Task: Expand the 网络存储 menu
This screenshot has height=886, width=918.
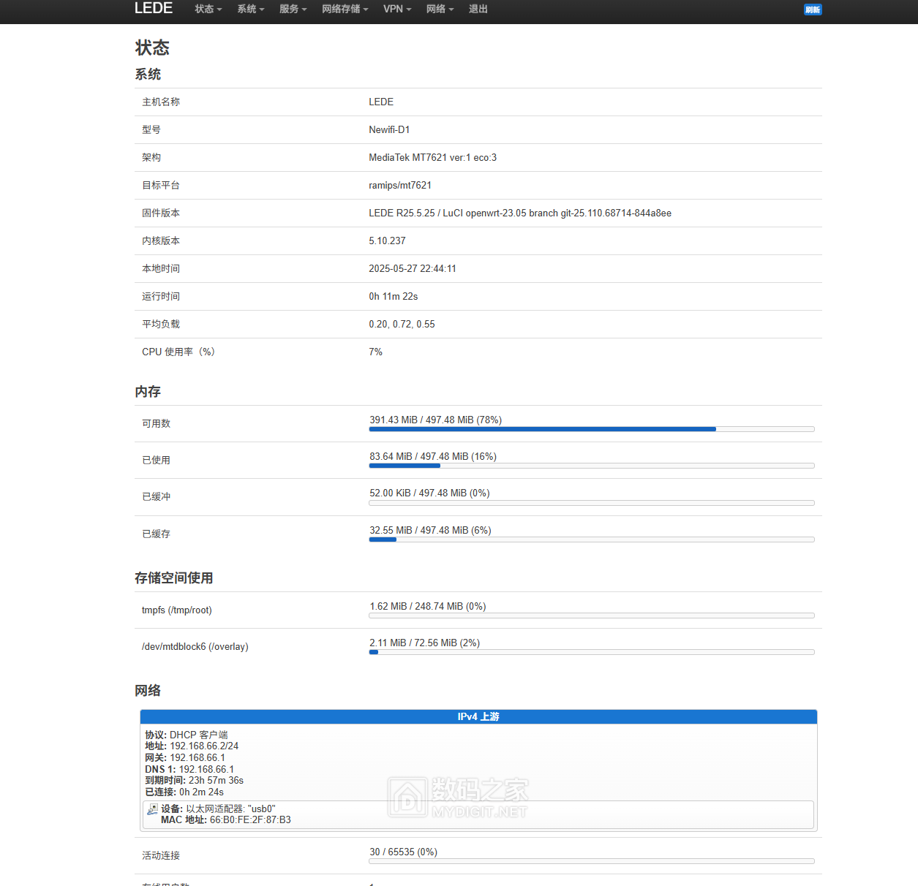Action: tap(345, 10)
